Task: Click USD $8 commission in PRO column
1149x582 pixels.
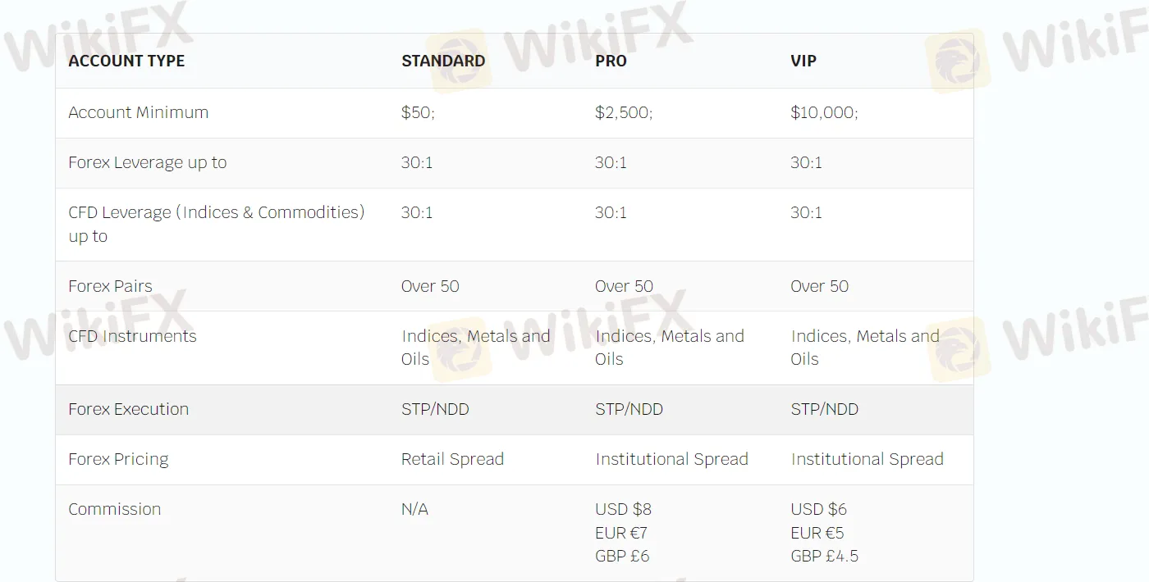Action: click(x=623, y=509)
